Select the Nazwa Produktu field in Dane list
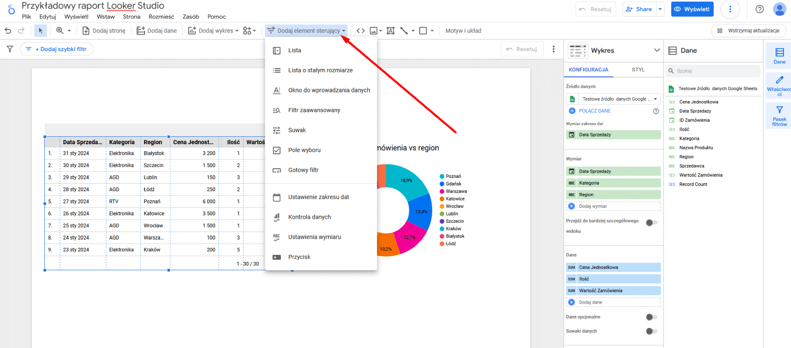 tap(696, 148)
